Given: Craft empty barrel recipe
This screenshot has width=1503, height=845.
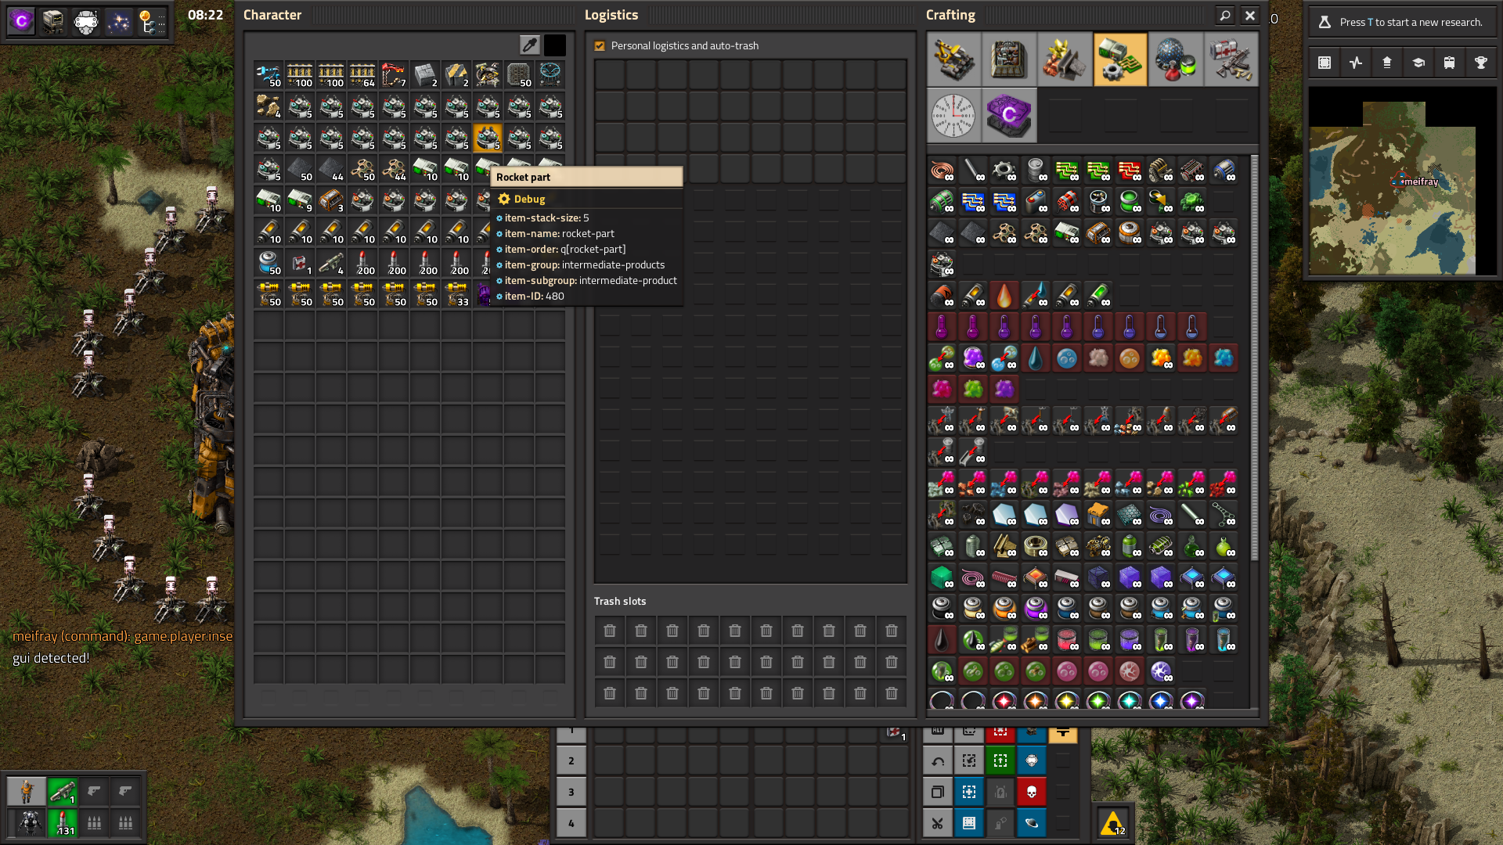Looking at the screenshot, I should pyautogui.click(x=1036, y=170).
